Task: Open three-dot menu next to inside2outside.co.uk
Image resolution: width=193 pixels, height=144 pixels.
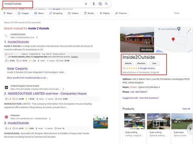Action: (x=37, y=38)
